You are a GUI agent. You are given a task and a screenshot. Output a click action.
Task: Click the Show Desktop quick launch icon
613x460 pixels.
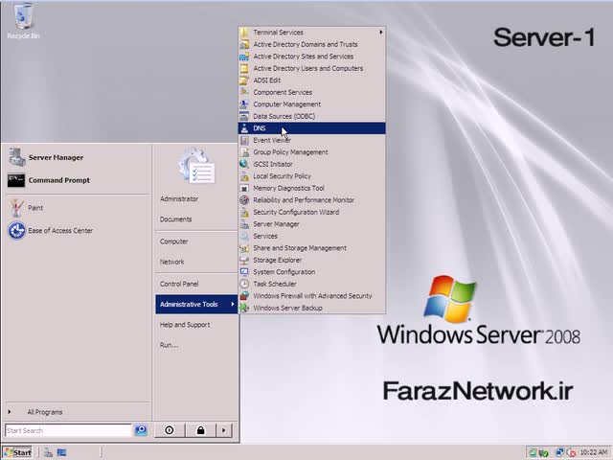click(61, 452)
